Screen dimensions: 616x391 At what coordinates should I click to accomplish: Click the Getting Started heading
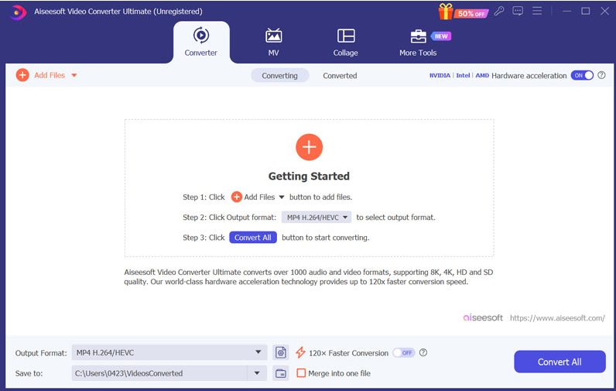[309, 176]
